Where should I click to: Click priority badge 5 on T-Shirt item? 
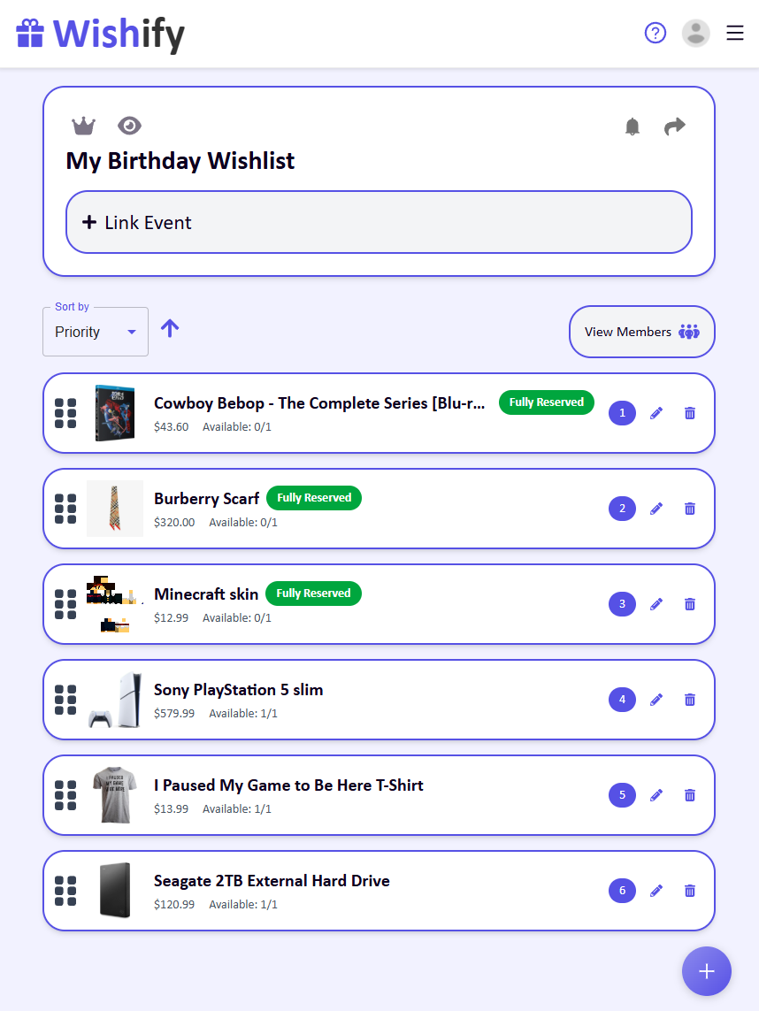(x=622, y=795)
